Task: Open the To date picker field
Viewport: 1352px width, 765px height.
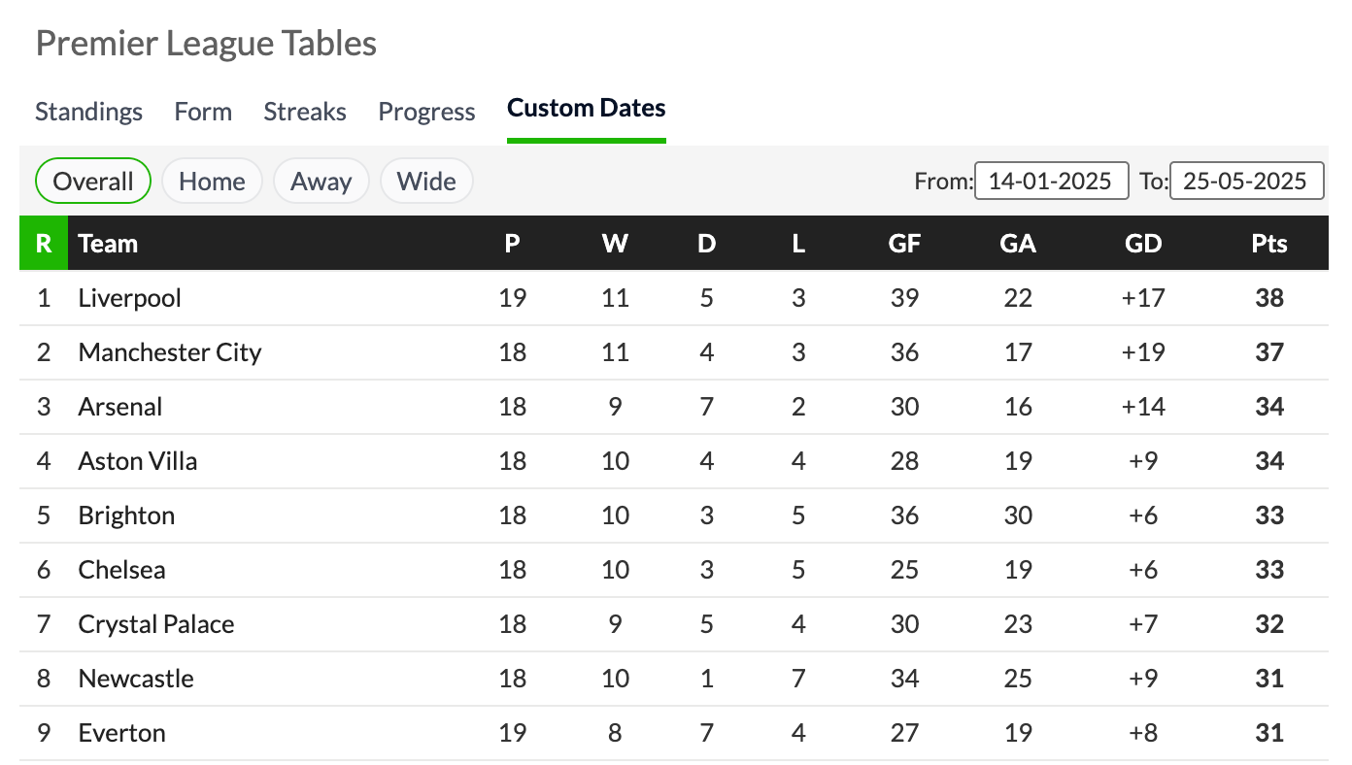Action: click(x=1247, y=181)
